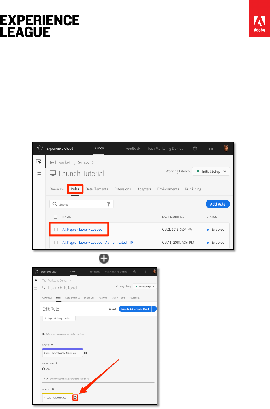Open Environments tab in rules list screenshot

[168, 189]
